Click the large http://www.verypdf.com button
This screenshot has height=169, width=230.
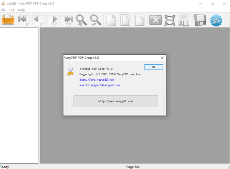coord(116,101)
